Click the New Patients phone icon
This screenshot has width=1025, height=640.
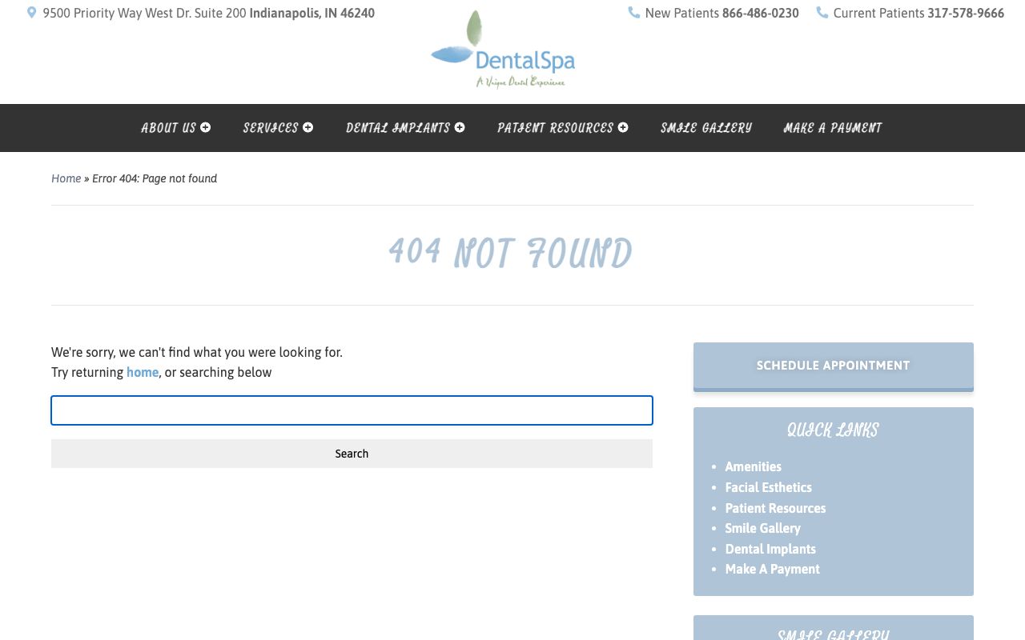(633, 13)
